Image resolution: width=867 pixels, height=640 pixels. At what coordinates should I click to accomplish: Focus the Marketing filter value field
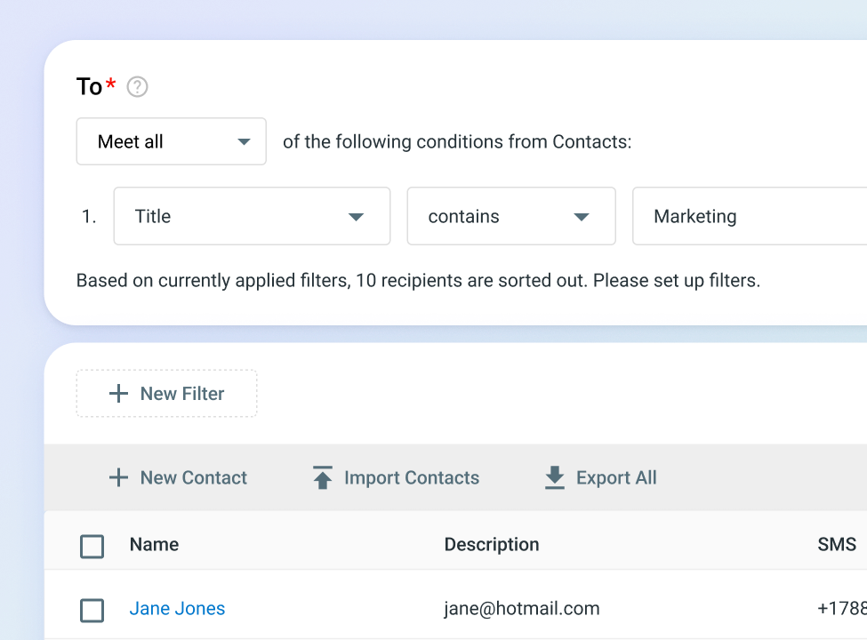(747, 216)
